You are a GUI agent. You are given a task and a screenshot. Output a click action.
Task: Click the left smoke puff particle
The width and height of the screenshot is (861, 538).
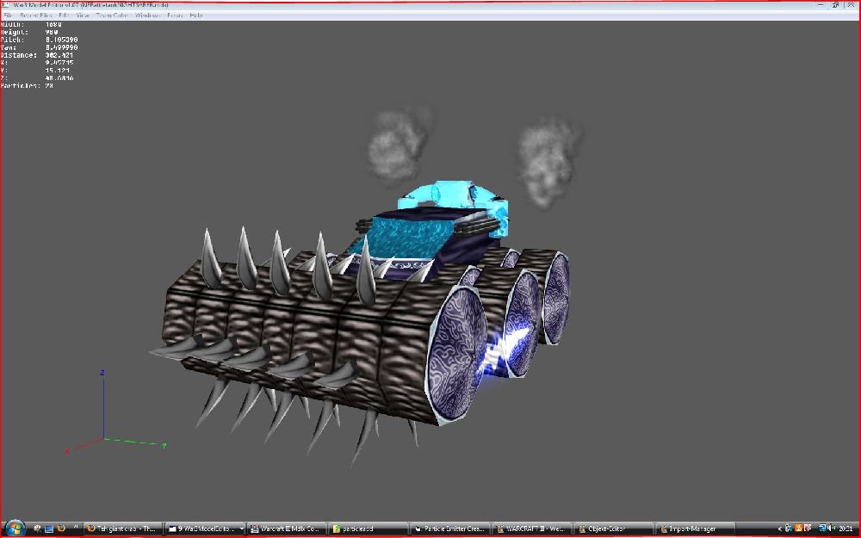(398, 145)
